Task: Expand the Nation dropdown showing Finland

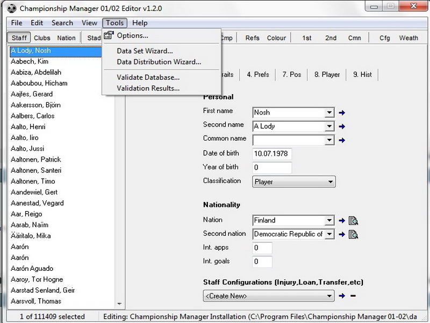Action: 329,221
